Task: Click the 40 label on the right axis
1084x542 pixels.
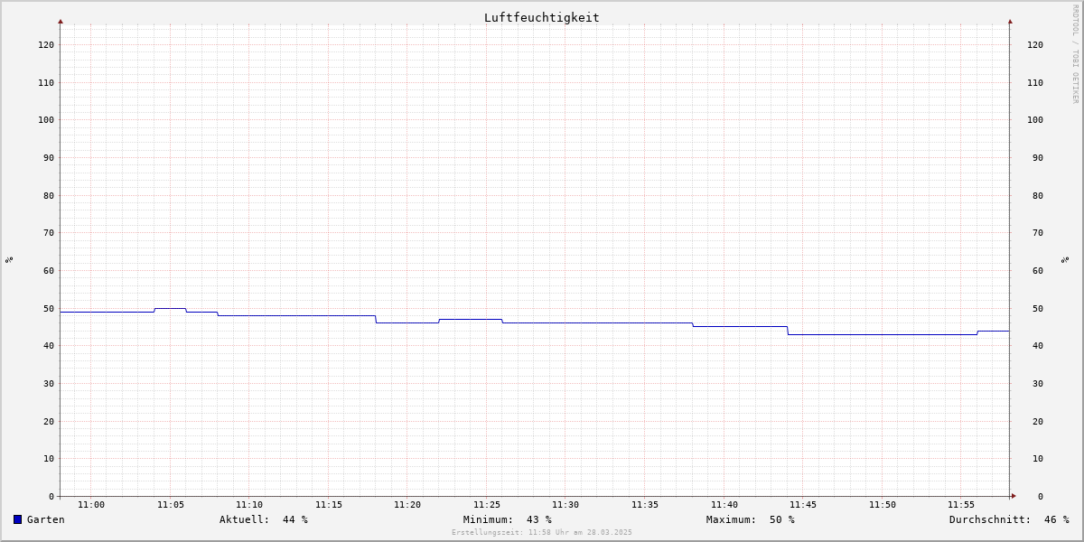Action: pos(1038,346)
